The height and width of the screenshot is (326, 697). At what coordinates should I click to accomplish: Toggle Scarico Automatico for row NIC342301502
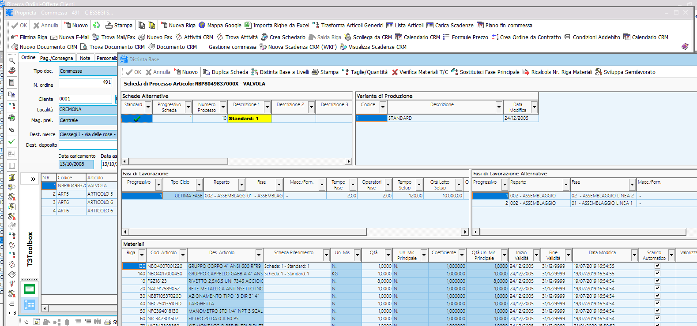[x=657, y=318]
